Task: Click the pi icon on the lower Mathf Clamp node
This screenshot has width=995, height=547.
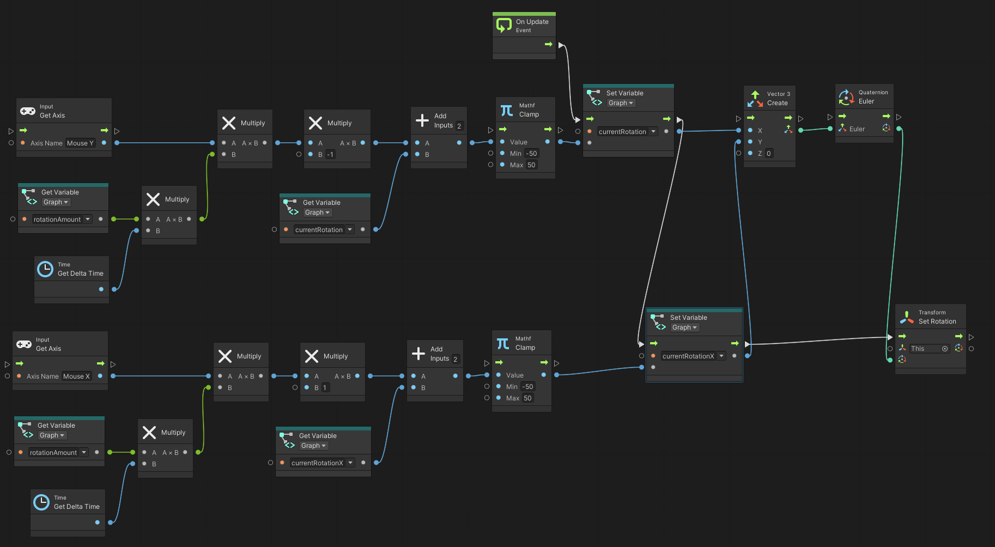Action: [502, 342]
